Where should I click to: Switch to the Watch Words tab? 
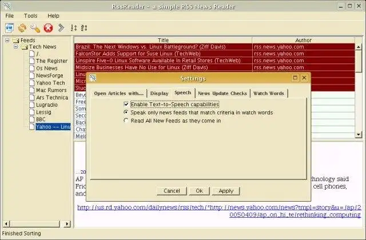pos(269,93)
